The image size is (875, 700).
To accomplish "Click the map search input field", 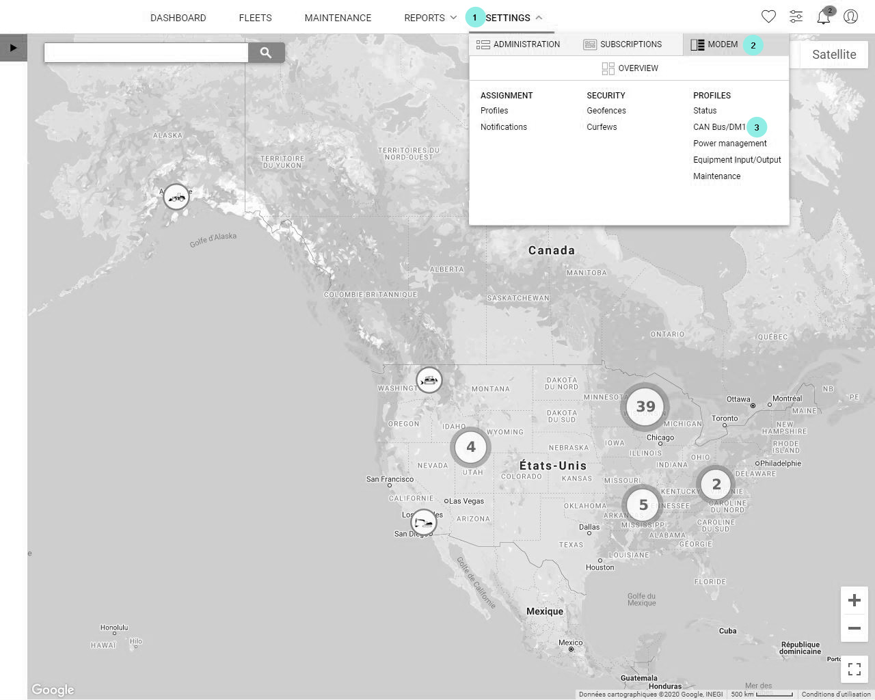I will click(146, 53).
